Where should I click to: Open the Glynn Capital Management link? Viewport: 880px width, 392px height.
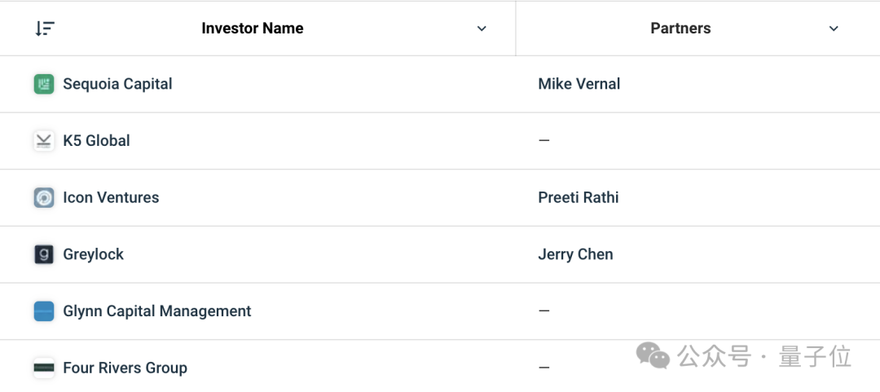click(157, 311)
